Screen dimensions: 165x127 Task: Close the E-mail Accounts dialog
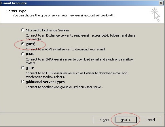pyautogui.click(x=161, y=3)
